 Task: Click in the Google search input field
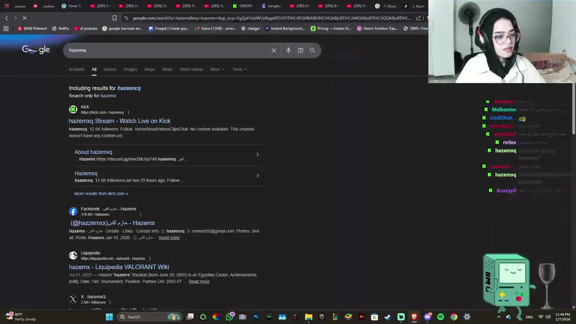[x=166, y=50]
